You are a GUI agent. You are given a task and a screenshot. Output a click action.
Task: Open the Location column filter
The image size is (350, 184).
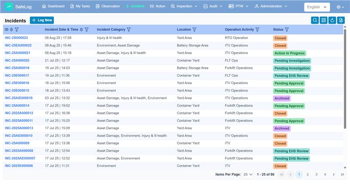pyautogui.click(x=194, y=30)
